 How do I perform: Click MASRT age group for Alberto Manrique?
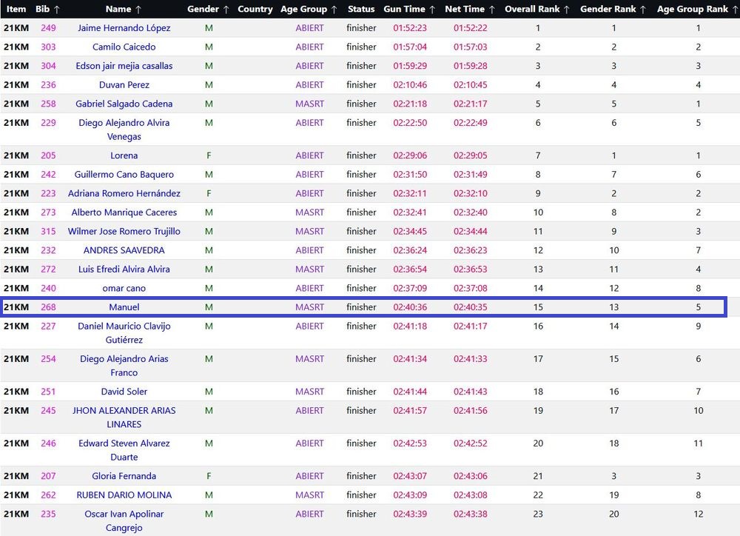pos(309,212)
